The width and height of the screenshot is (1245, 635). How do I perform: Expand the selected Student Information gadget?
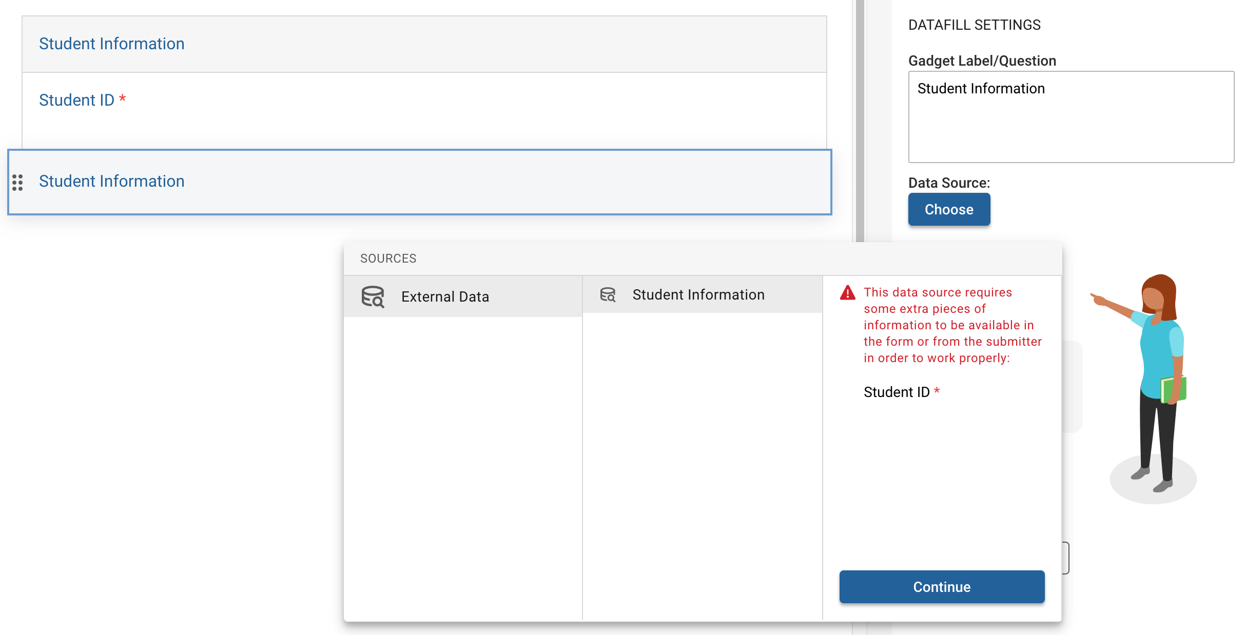coord(111,181)
